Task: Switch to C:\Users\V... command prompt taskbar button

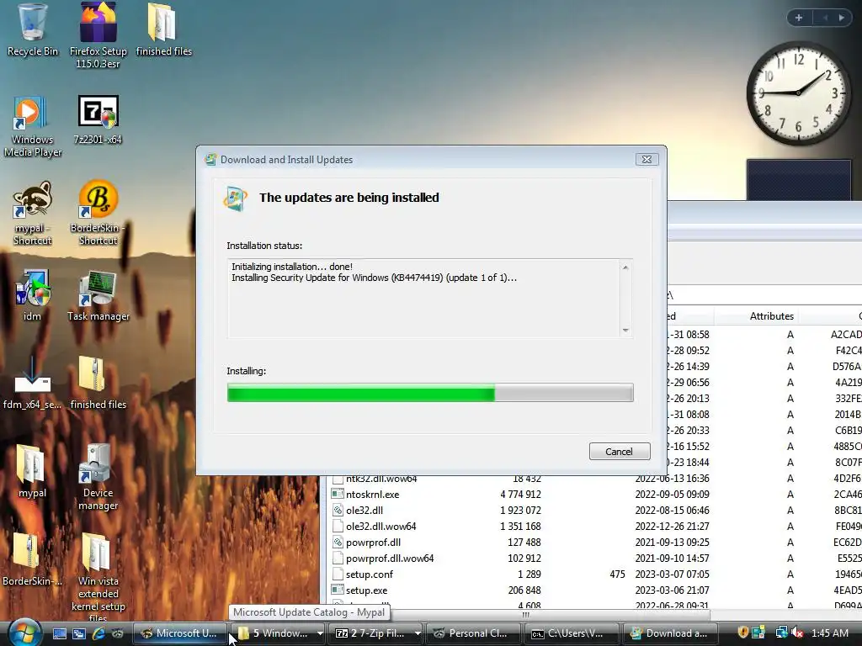Action: (x=572, y=633)
